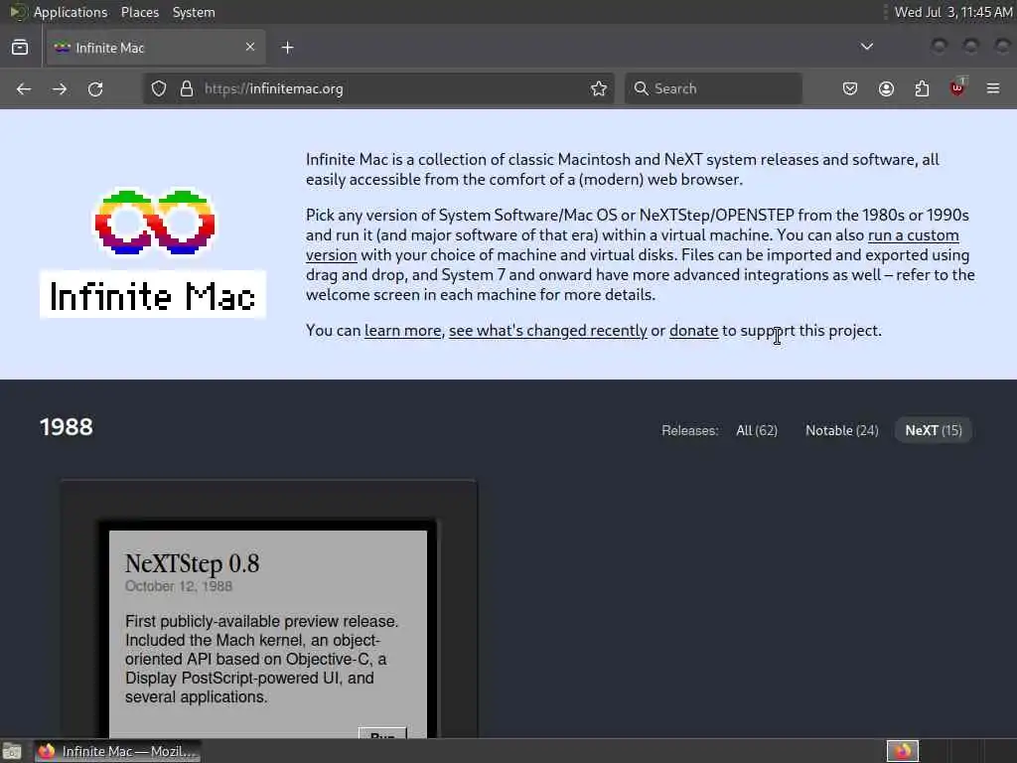This screenshot has width=1017, height=763.
Task: Bookmark this page with the star icon
Action: click(599, 88)
